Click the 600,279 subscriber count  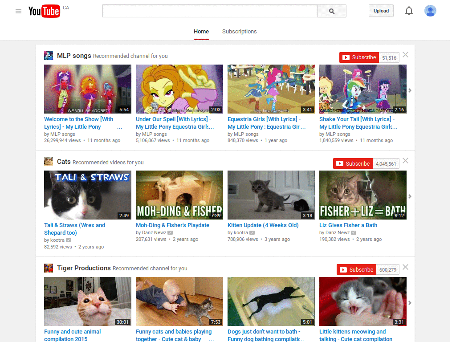(388, 270)
